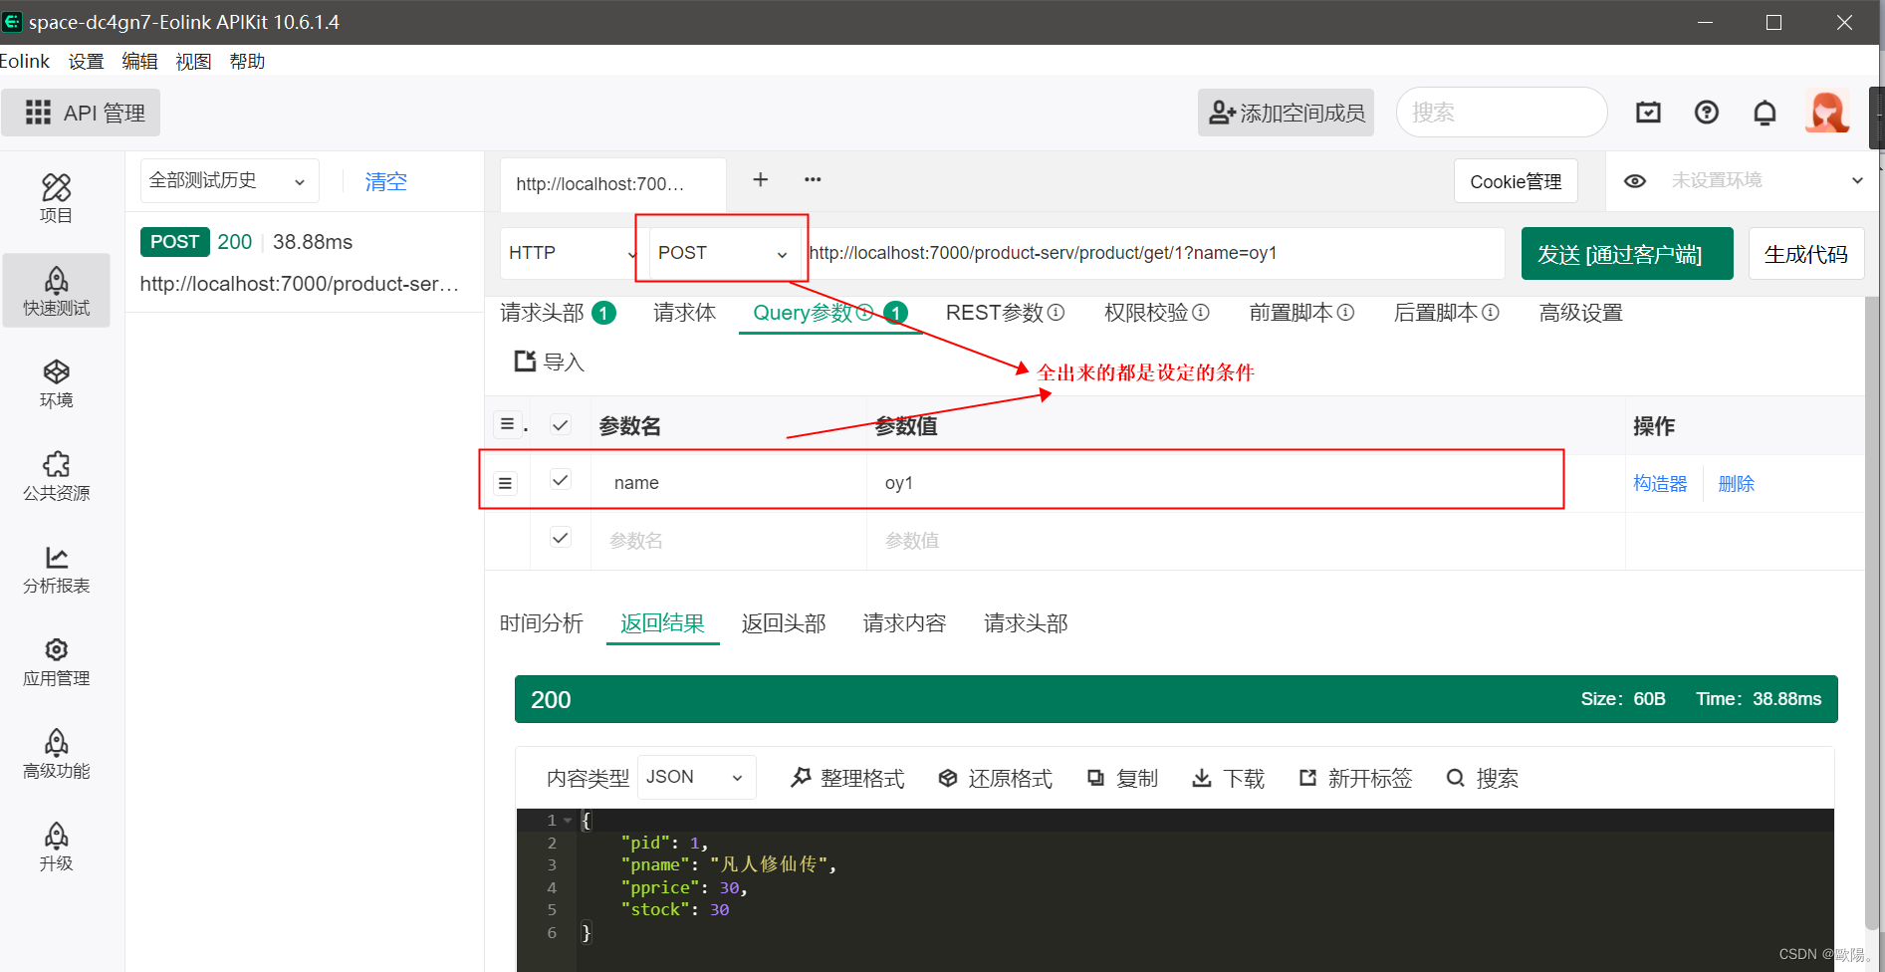Viewport: 1885px width, 972px height.
Task: Check the empty parameter row checkbox
Action: click(x=560, y=537)
